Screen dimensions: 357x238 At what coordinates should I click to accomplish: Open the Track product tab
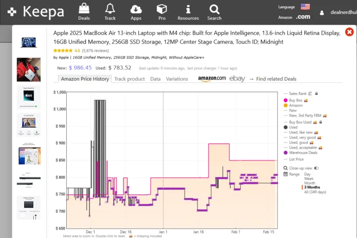point(130,79)
